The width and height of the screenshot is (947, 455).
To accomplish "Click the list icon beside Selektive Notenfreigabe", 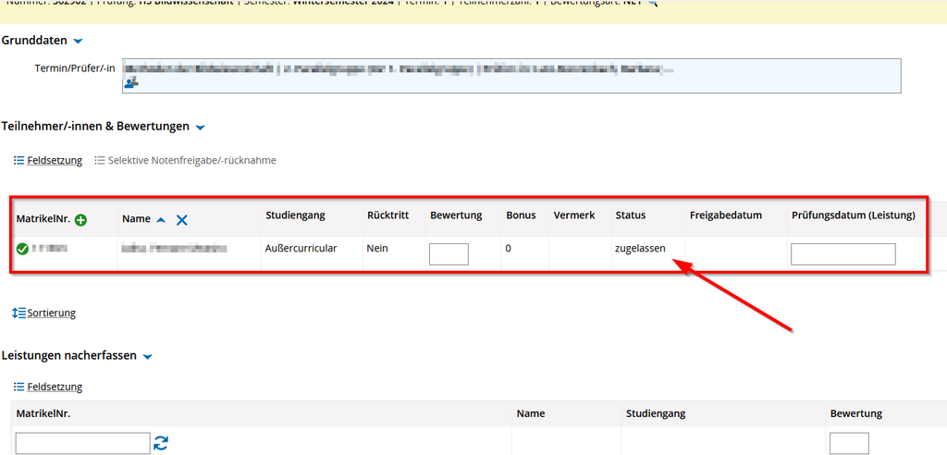I will pyautogui.click(x=100, y=161).
